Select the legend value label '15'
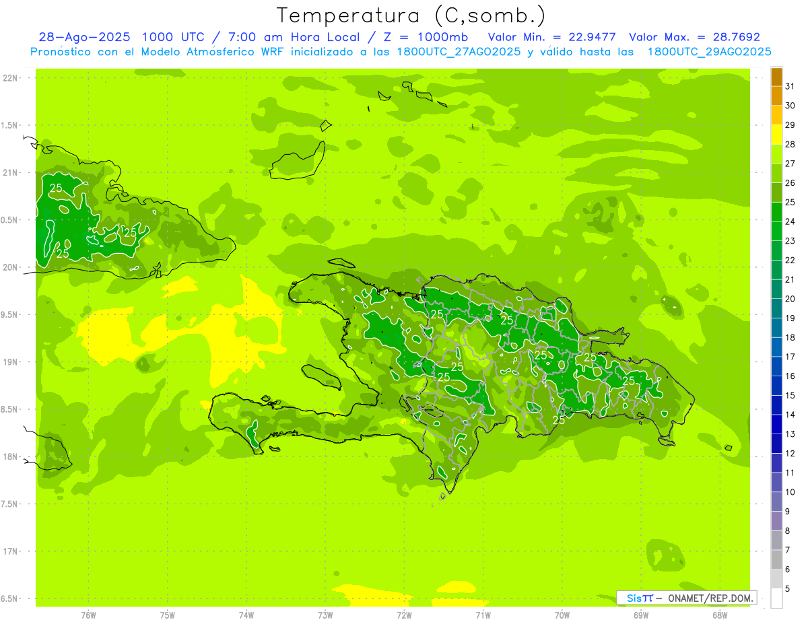 pos(790,396)
